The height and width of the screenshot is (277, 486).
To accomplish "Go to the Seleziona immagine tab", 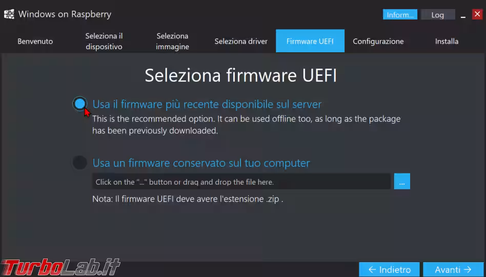I will [172, 41].
